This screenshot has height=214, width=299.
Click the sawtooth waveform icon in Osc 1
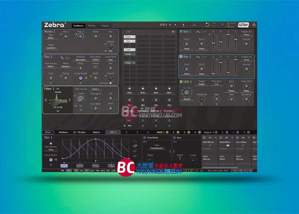tap(62, 57)
